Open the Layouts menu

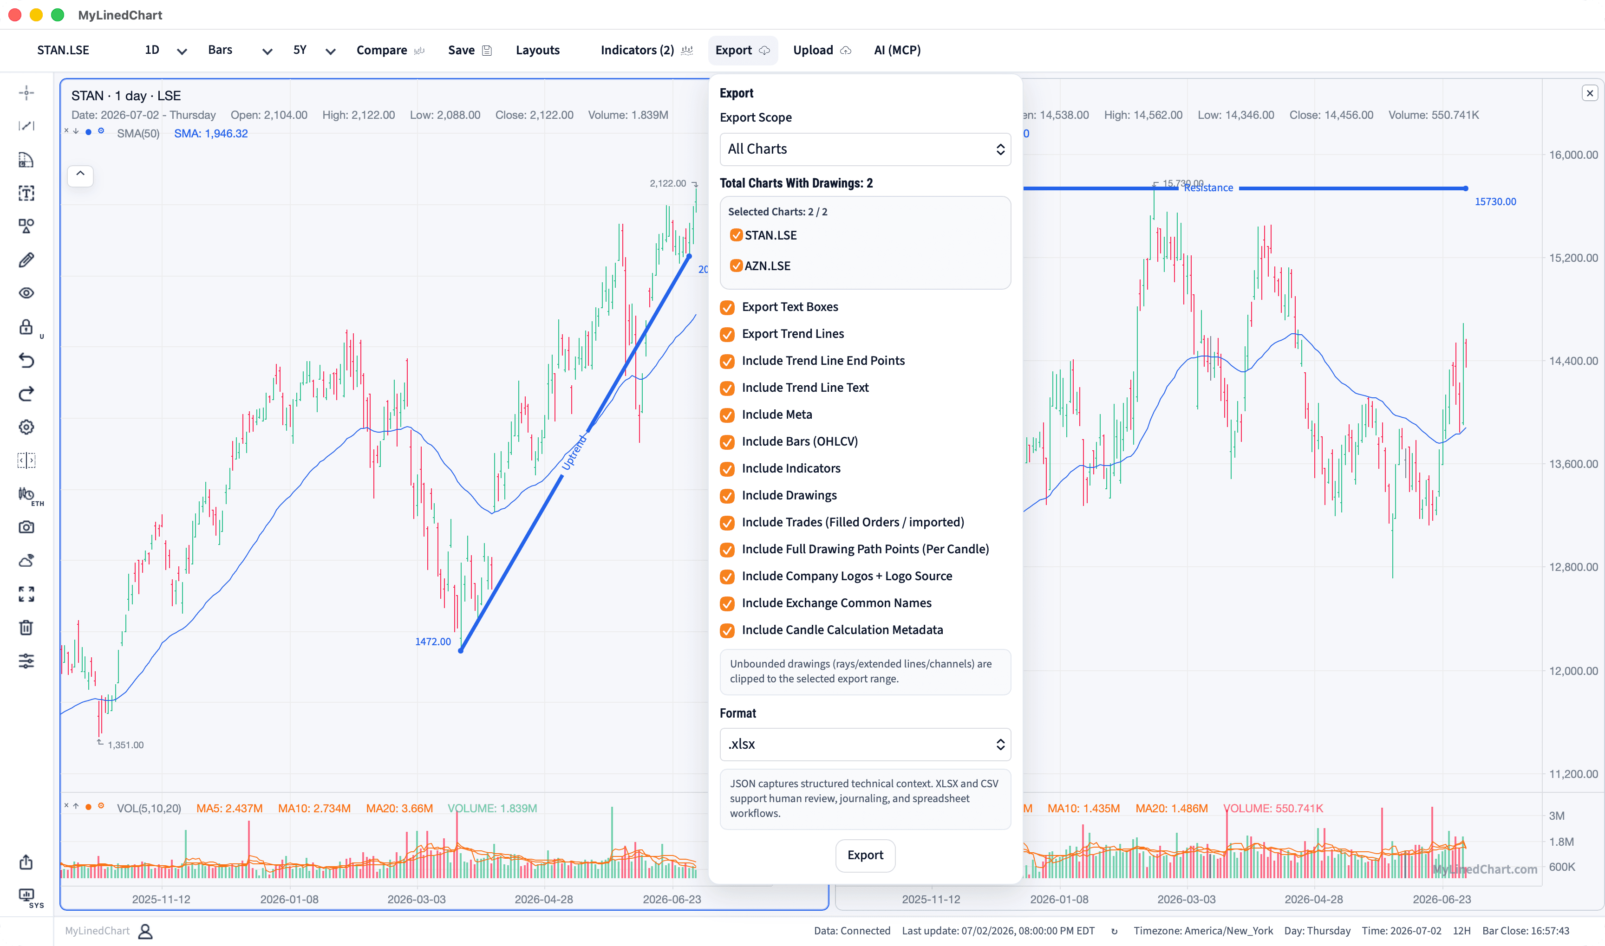537,50
